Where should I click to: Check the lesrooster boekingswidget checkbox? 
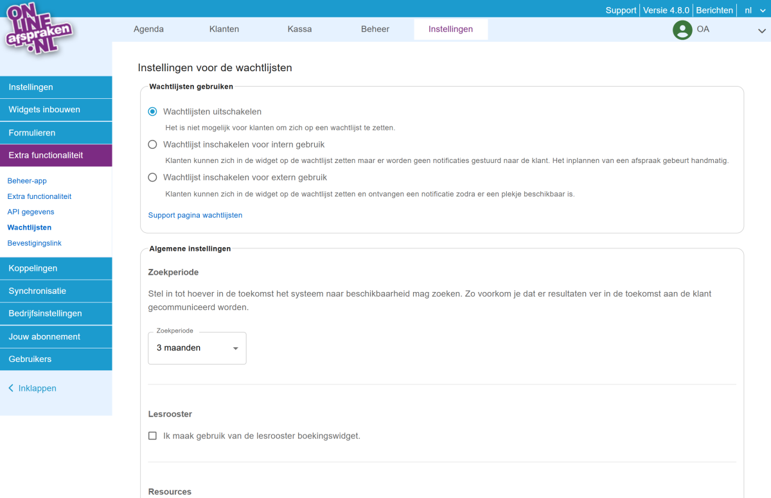[152, 436]
